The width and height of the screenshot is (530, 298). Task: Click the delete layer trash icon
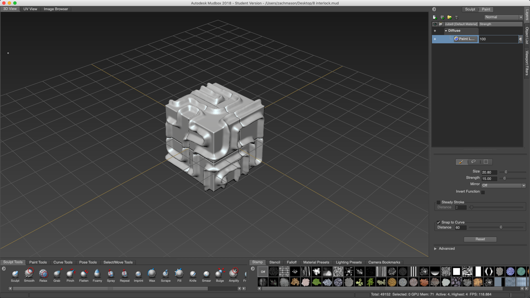pos(457,17)
